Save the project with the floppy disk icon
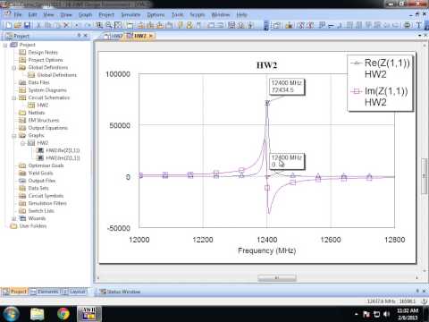429x322 pixels. [27, 25]
